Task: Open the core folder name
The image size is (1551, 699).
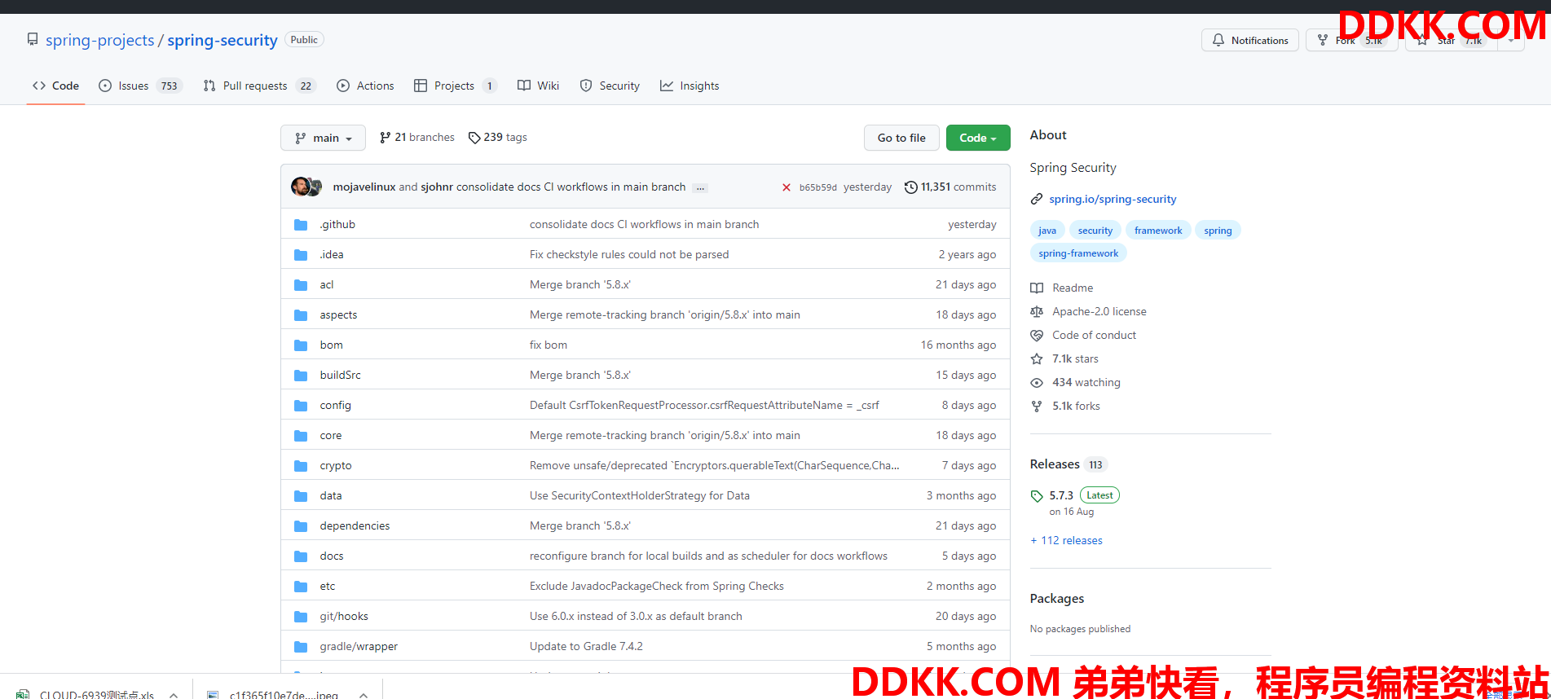Action: [330, 436]
